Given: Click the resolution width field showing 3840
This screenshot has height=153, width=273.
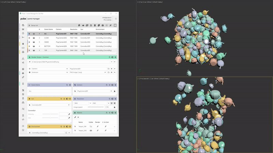Looking at the screenshot, I should (81, 103).
